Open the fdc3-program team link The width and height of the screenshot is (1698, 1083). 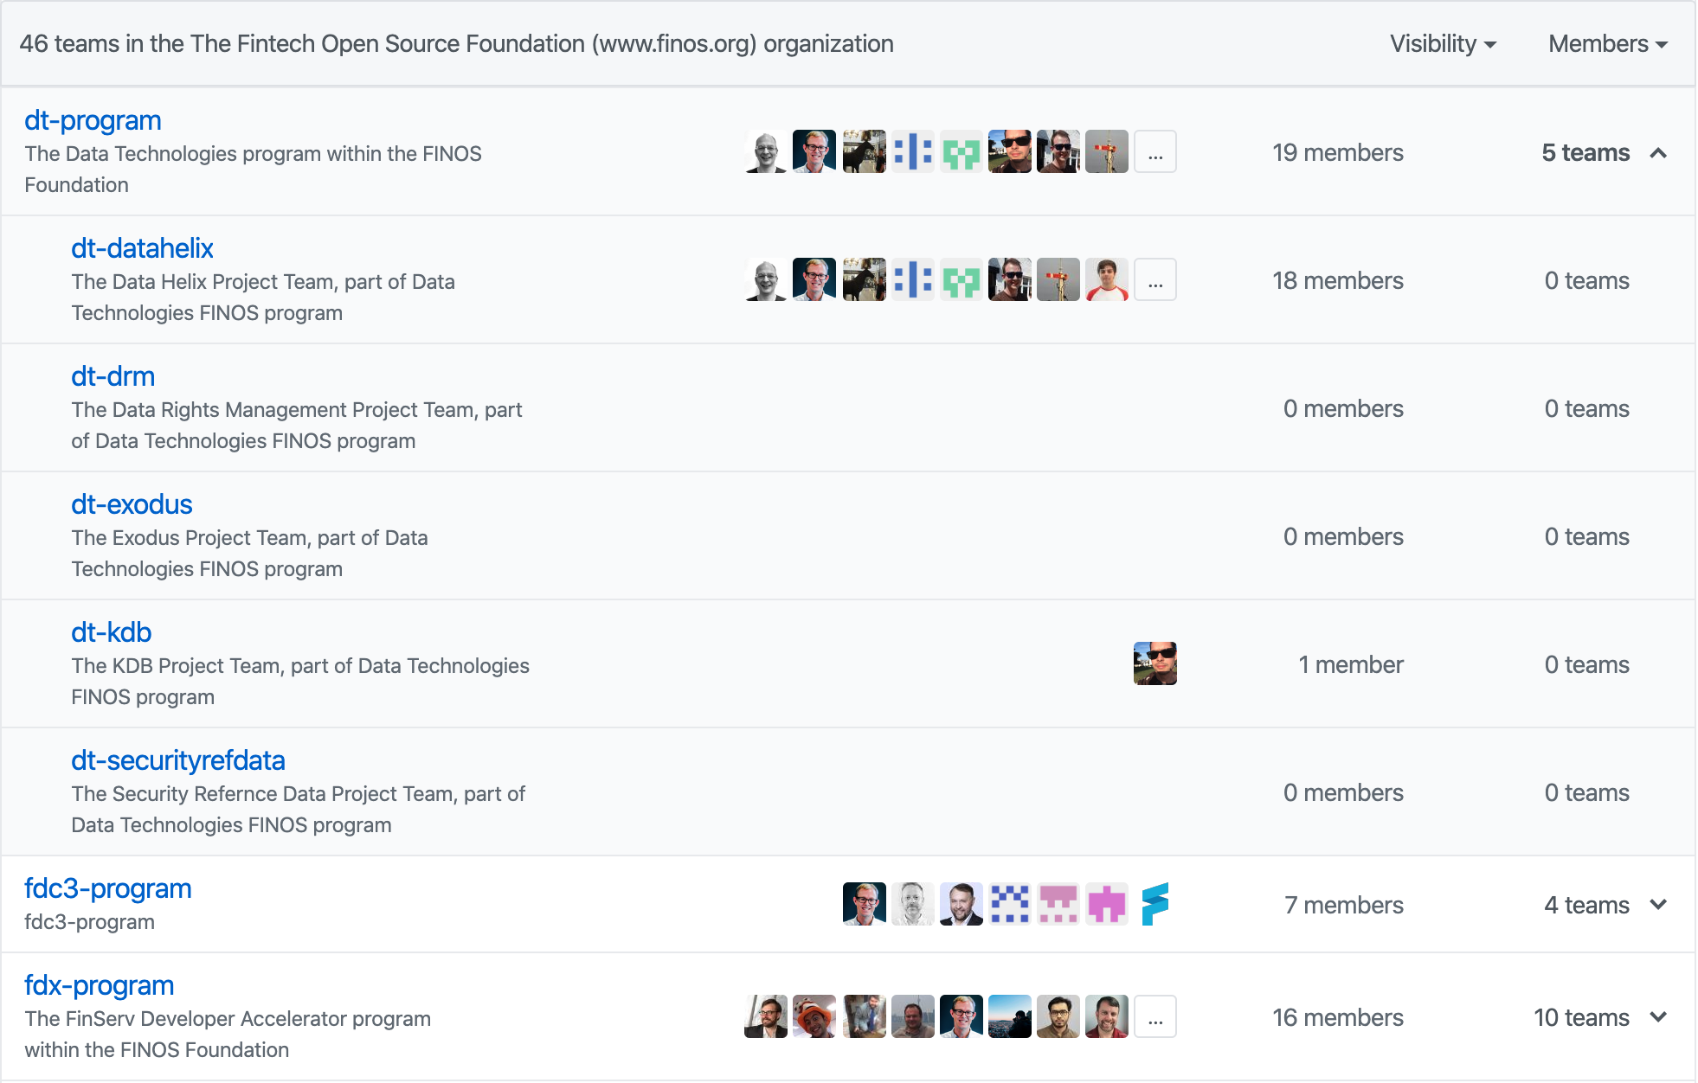tap(107, 888)
